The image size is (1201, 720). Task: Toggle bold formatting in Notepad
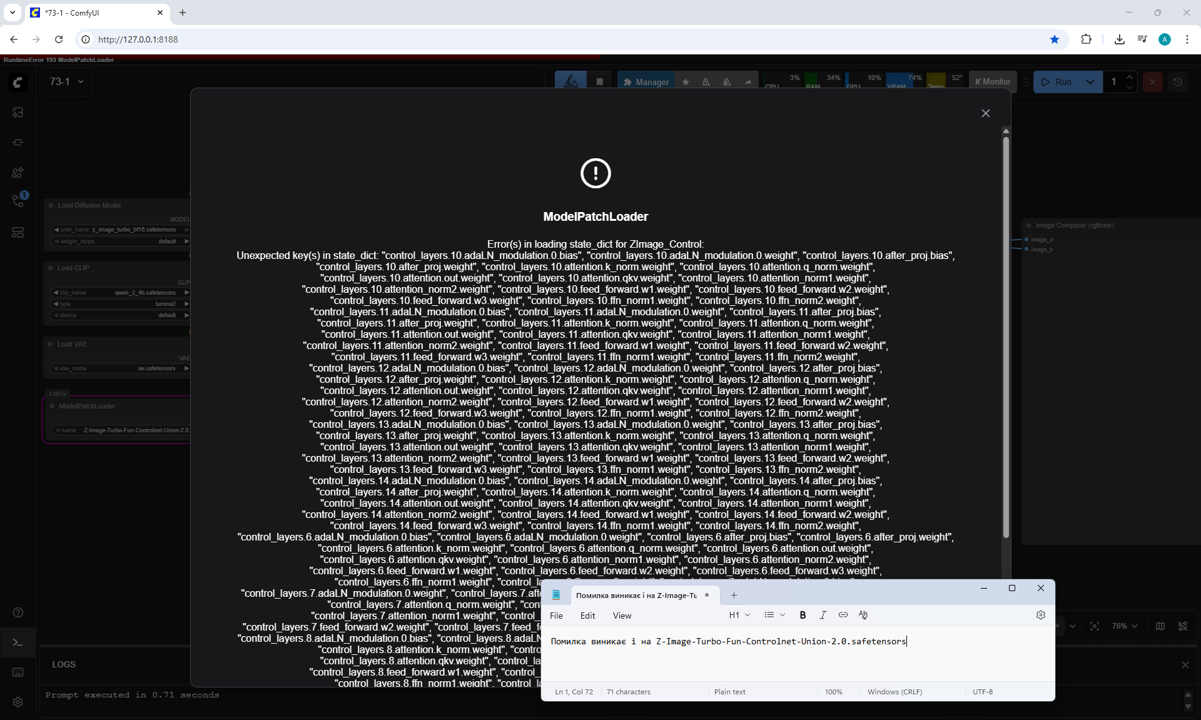[803, 615]
